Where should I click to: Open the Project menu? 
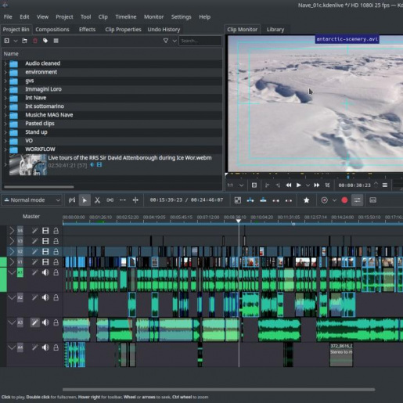(64, 17)
